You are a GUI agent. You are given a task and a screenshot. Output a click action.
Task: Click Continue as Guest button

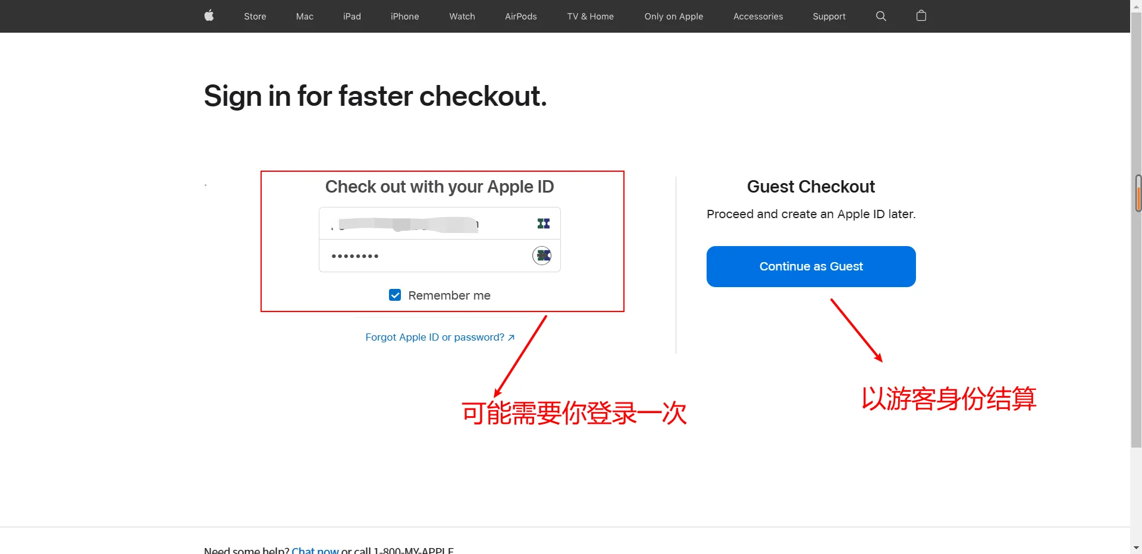pyautogui.click(x=811, y=266)
